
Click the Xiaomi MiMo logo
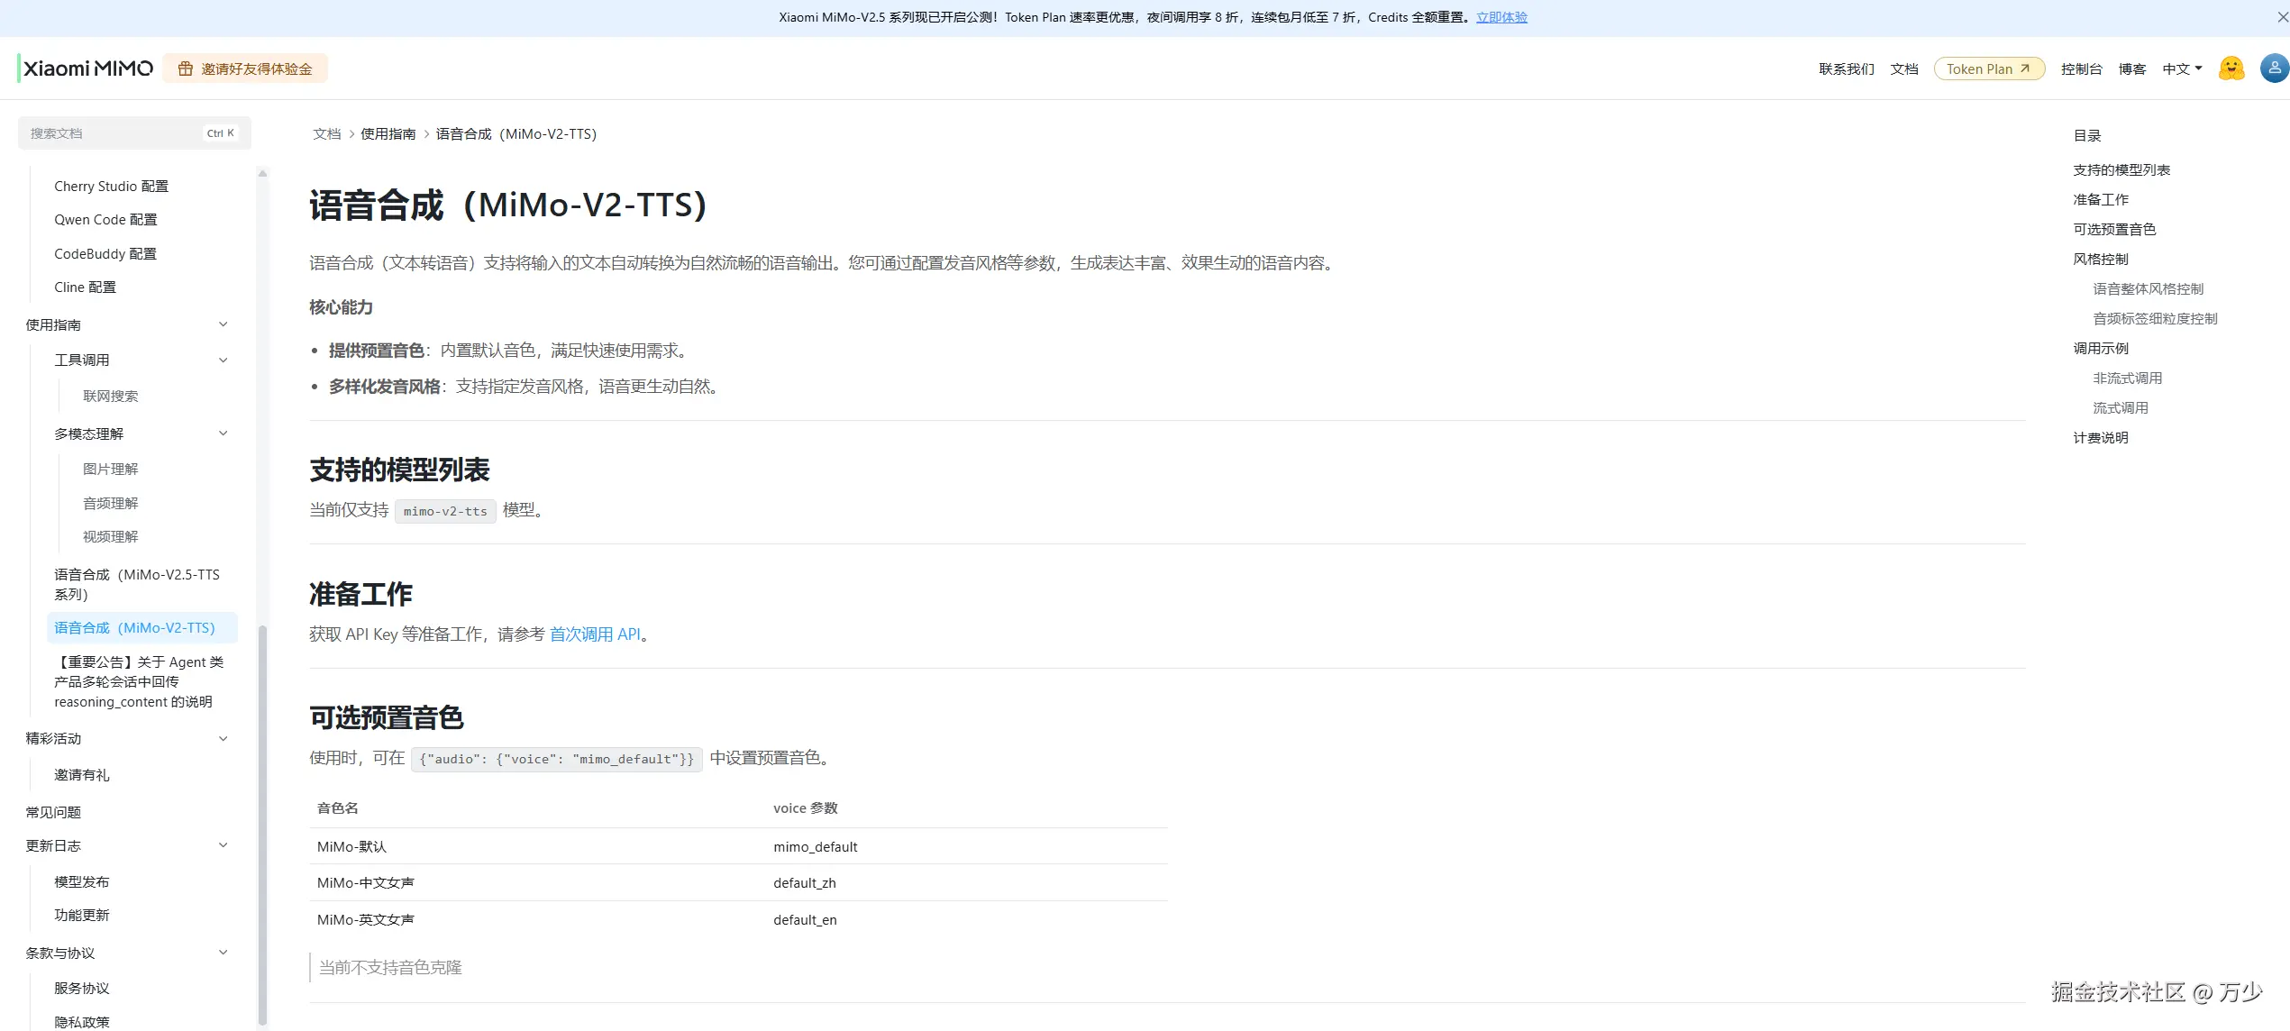(86, 68)
